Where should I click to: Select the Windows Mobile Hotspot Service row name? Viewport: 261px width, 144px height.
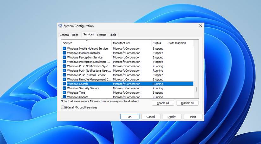pos(87,48)
